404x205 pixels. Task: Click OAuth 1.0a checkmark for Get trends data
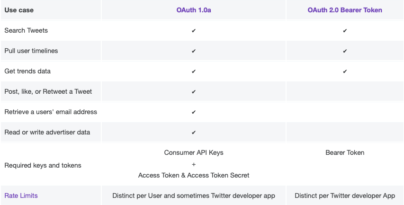pyautogui.click(x=194, y=71)
